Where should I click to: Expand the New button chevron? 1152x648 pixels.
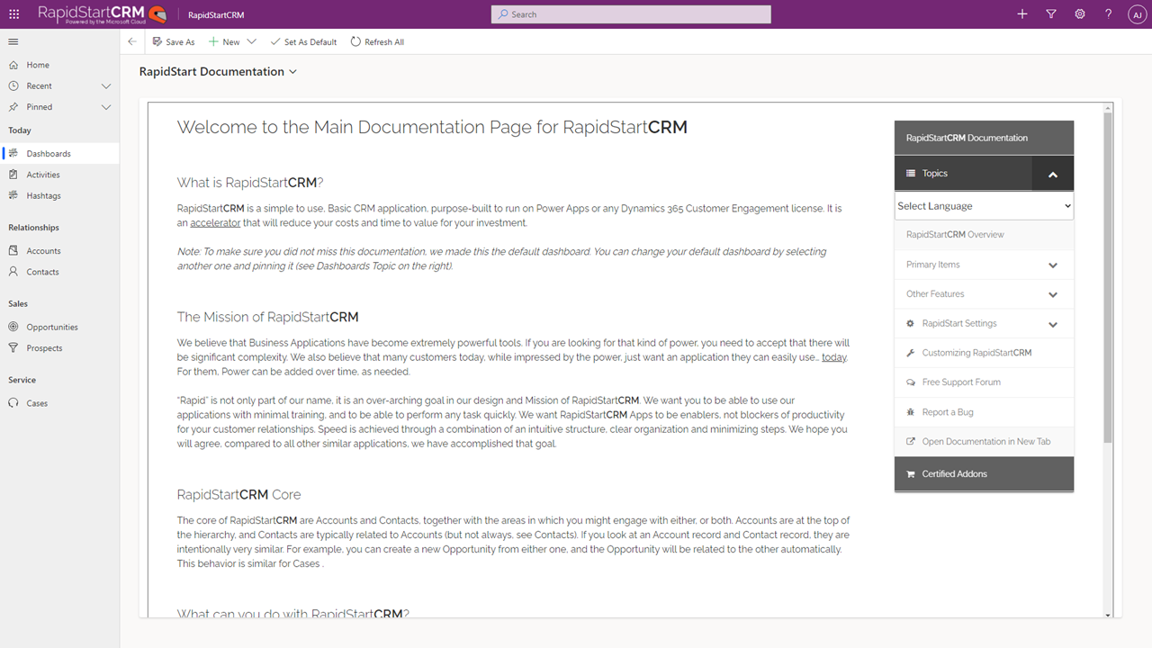[252, 41]
